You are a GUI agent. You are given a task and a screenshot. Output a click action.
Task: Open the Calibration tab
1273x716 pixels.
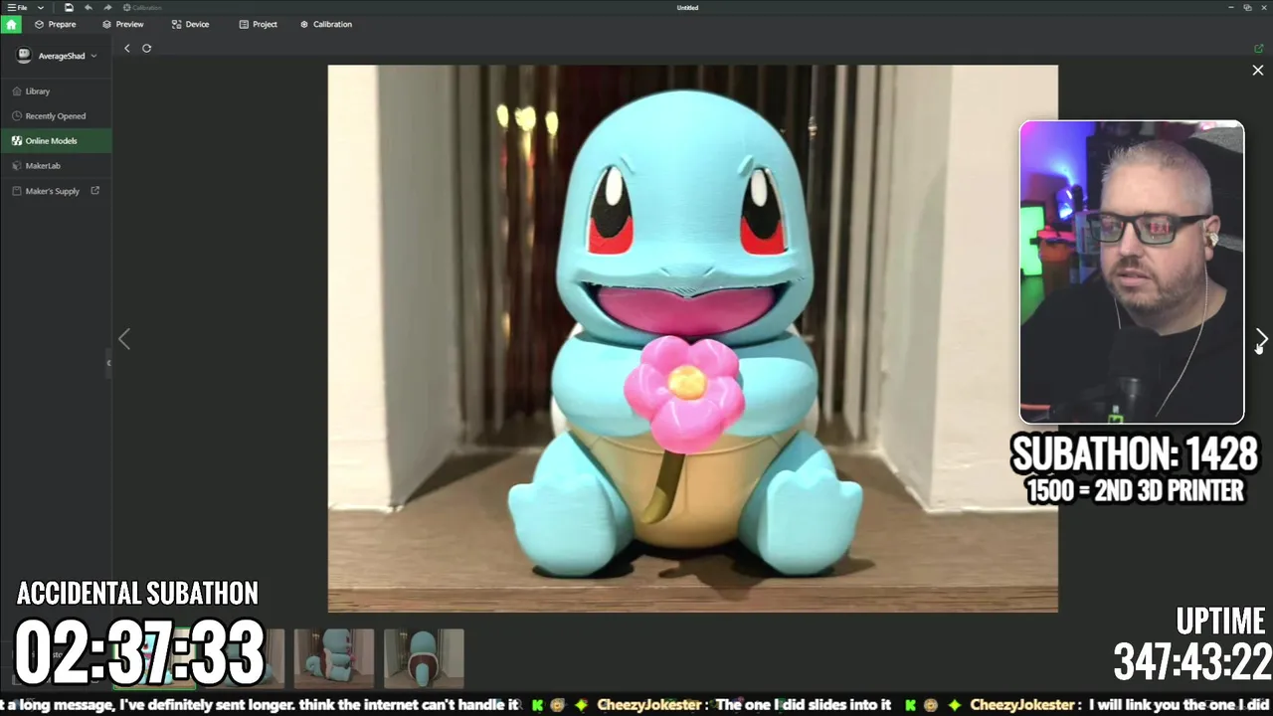(x=326, y=24)
